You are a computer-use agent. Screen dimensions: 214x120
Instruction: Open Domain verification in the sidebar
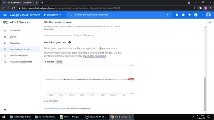click(x=19, y=56)
